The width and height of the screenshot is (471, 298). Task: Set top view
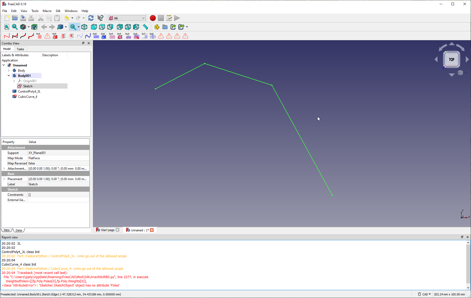click(102, 27)
